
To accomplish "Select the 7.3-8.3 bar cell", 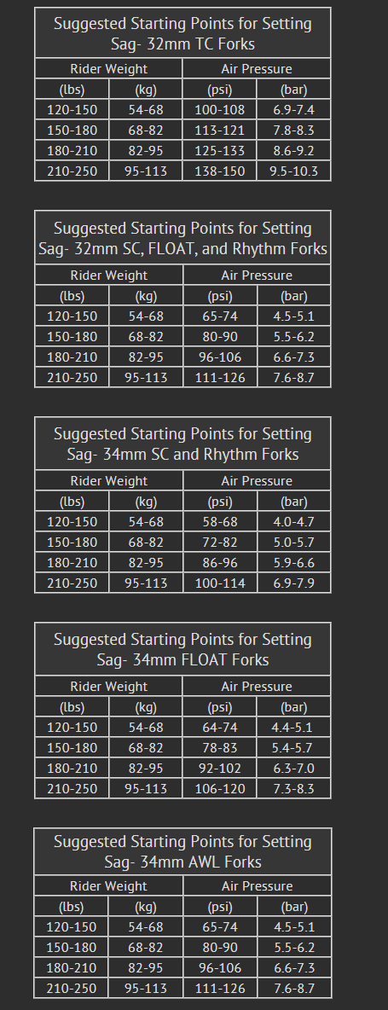I will 293,788.
